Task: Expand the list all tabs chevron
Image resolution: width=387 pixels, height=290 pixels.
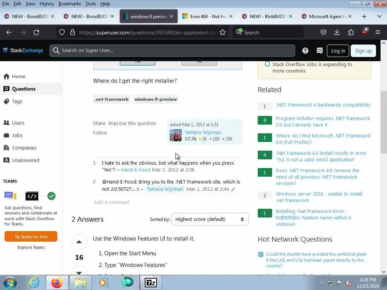Action: 379,17
